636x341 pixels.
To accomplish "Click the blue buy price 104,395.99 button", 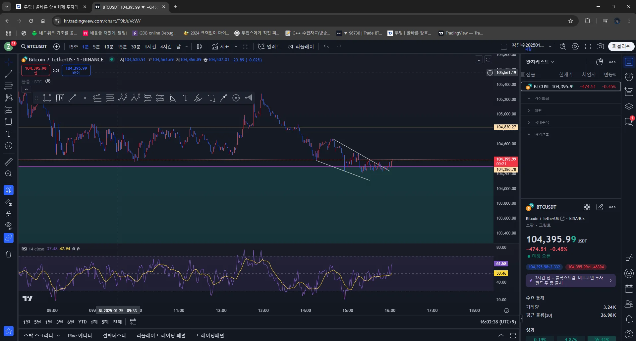I will pos(76,70).
